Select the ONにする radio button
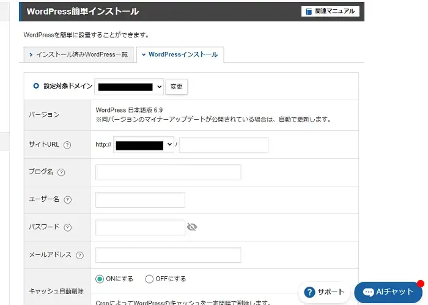This screenshot has height=305, width=428. [x=100, y=279]
